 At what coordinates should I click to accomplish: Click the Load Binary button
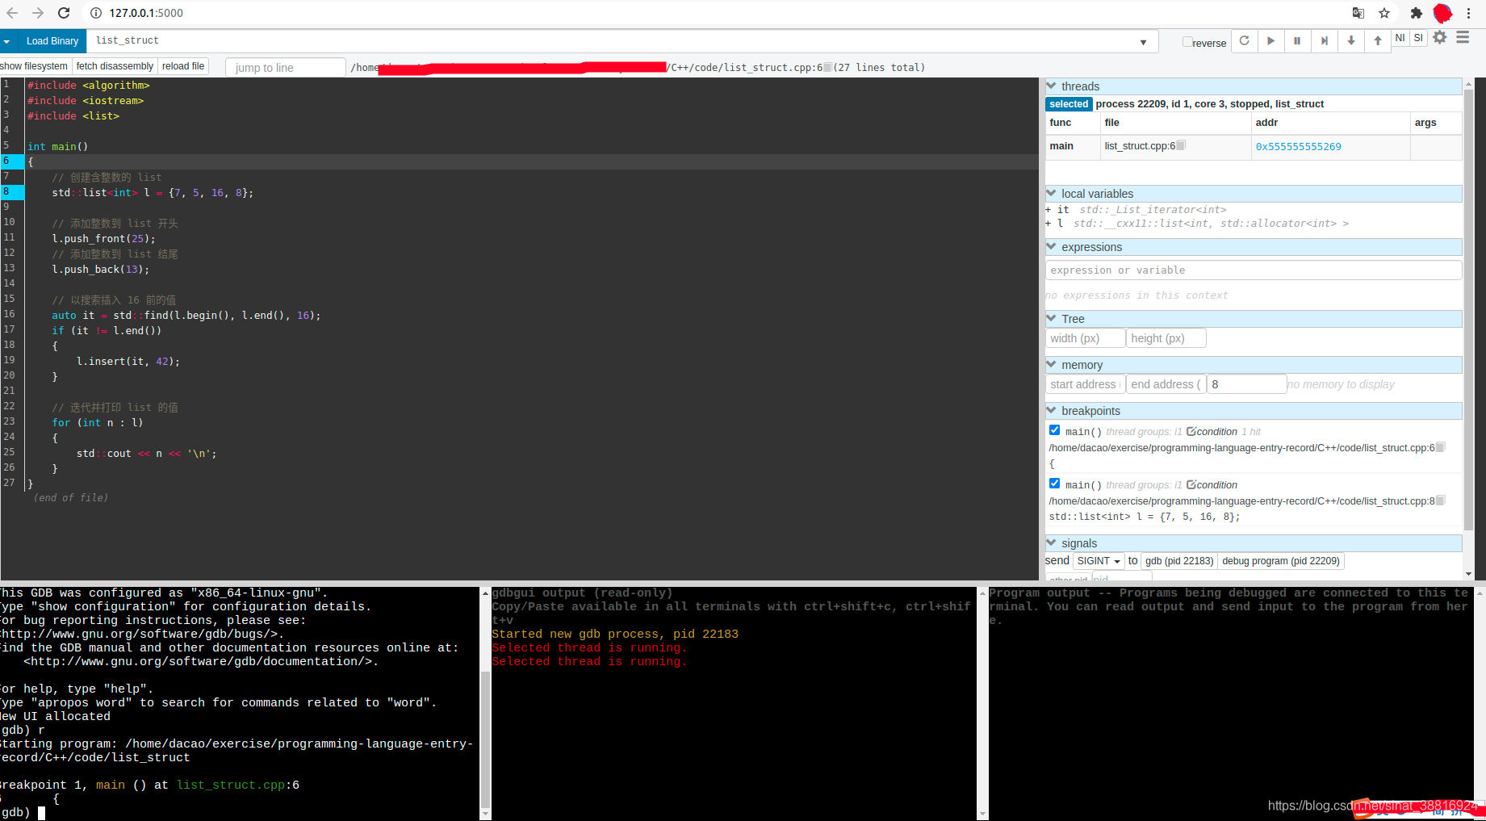point(52,41)
